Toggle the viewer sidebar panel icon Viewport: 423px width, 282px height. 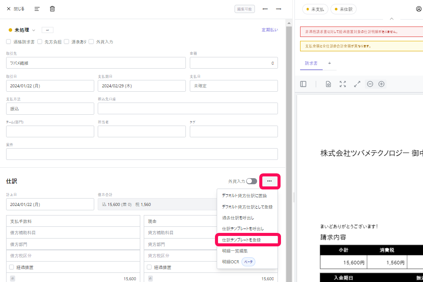click(303, 84)
